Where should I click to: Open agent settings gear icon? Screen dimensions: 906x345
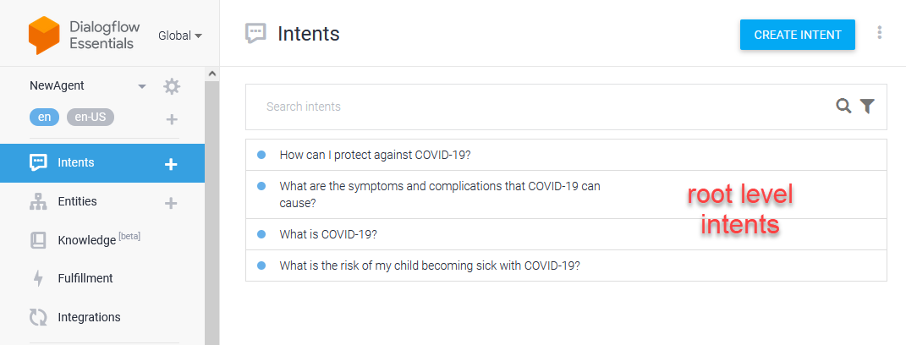[x=172, y=87]
